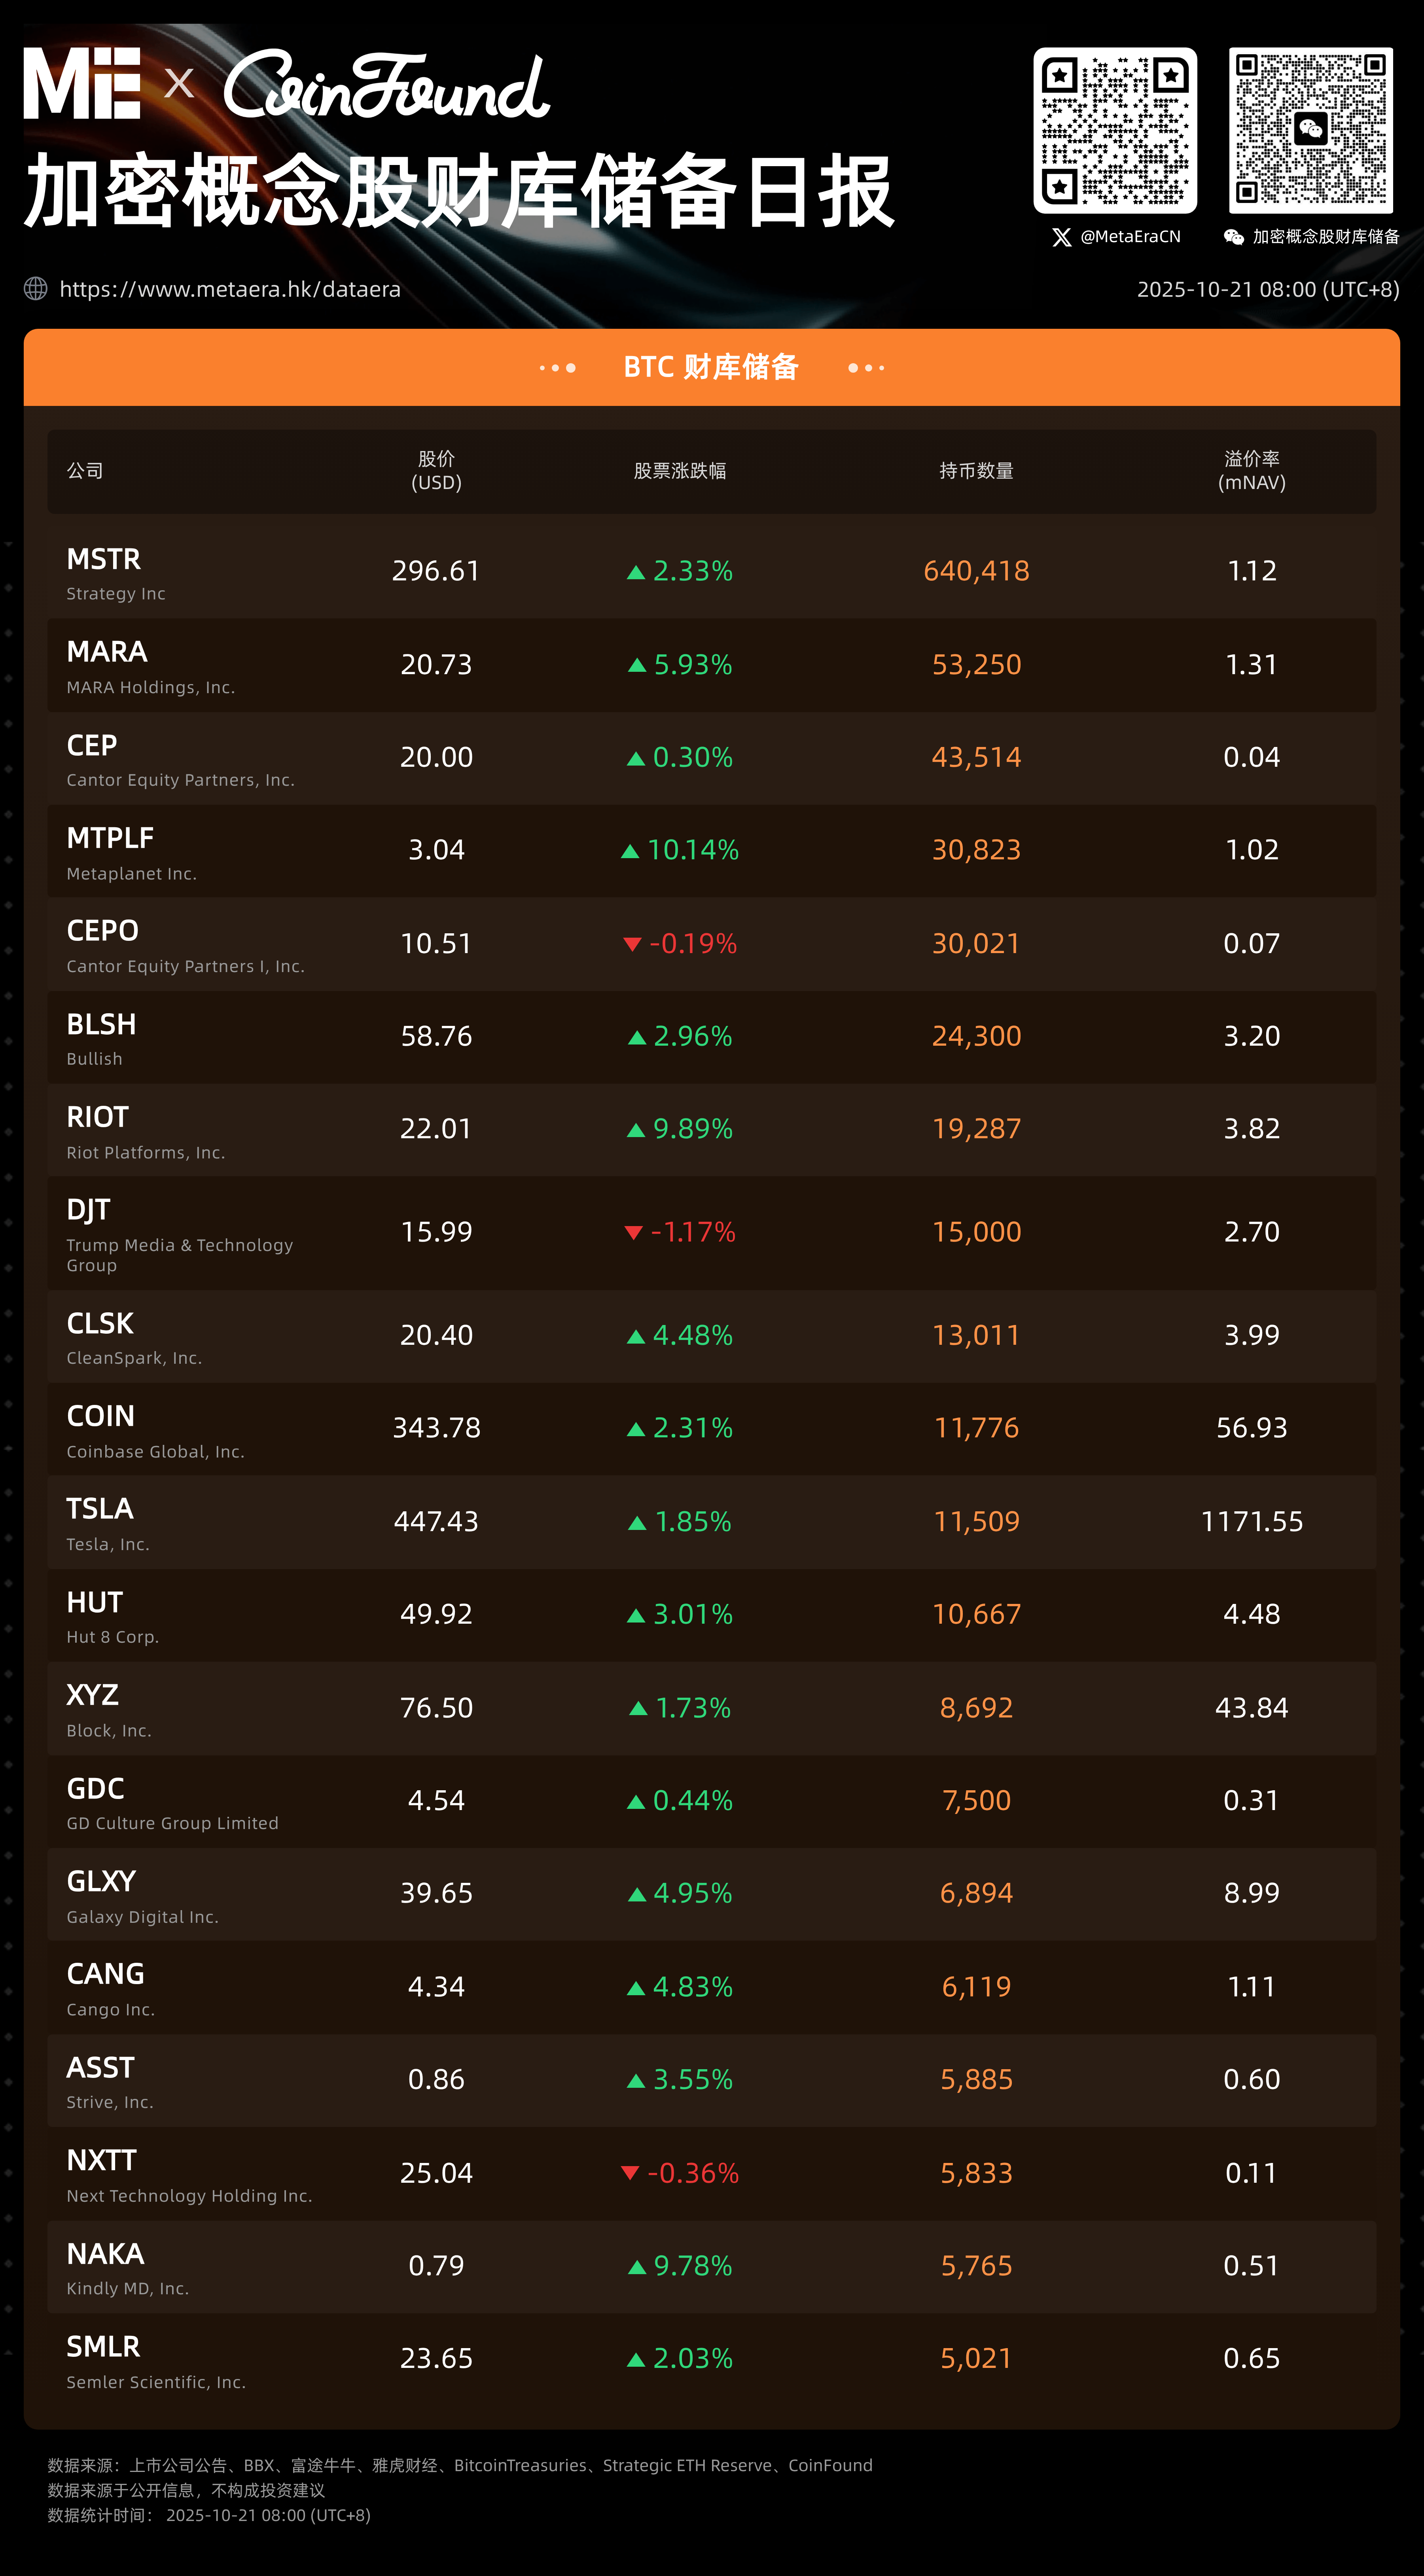Click the @MetaEraCN handle text
This screenshot has width=1424, height=2576.
pos(1130,237)
